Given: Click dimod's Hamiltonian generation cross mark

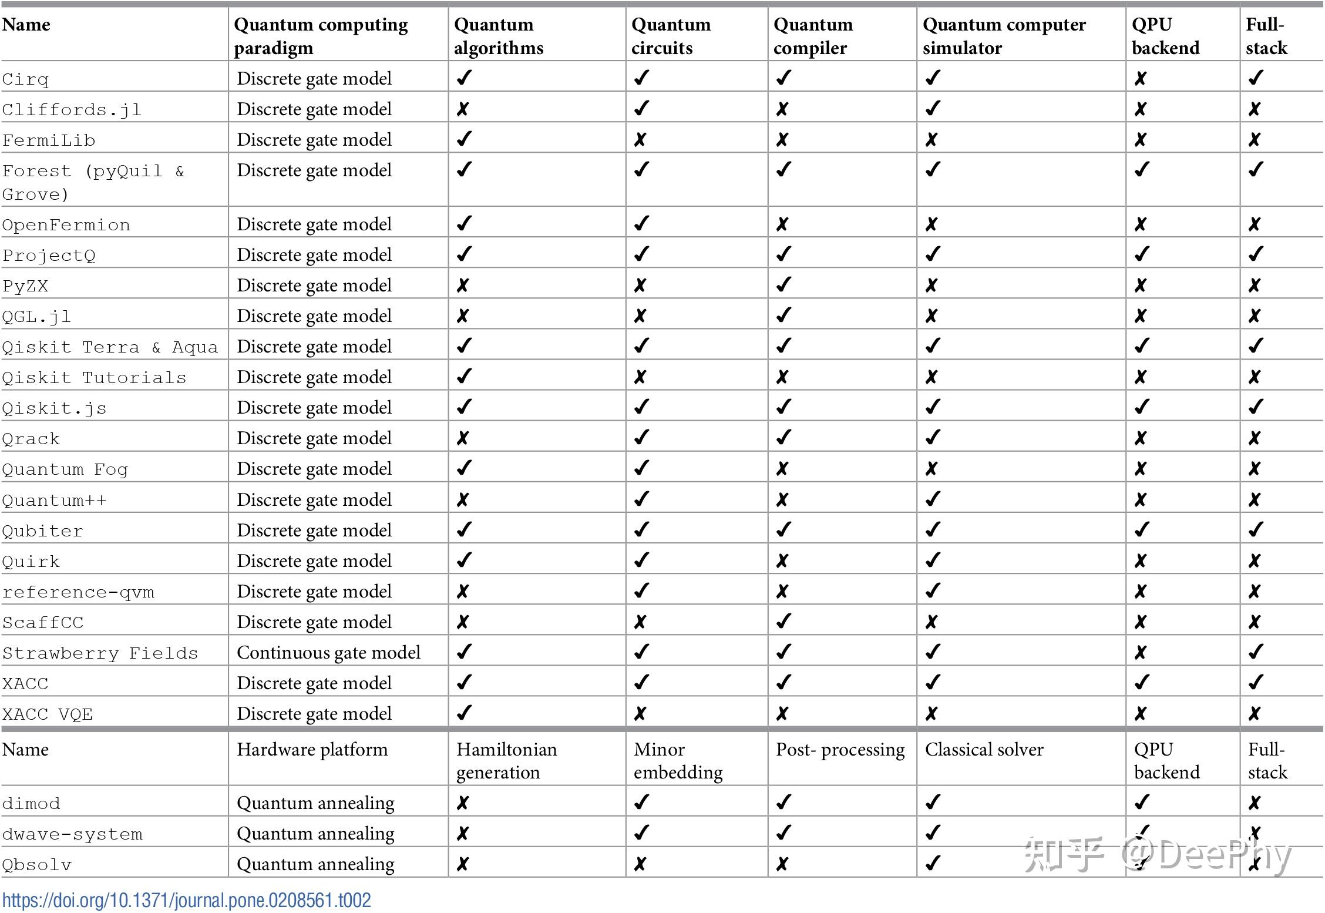Looking at the screenshot, I should point(463,803).
